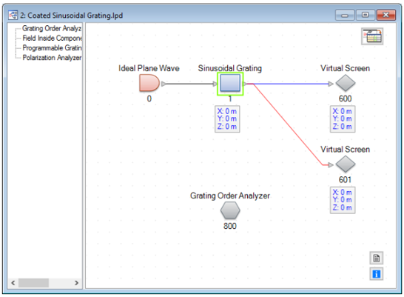This screenshot has width=404, height=297.
Task: Click the Sinusoidal Grating position coordinates box
Action: [227, 119]
